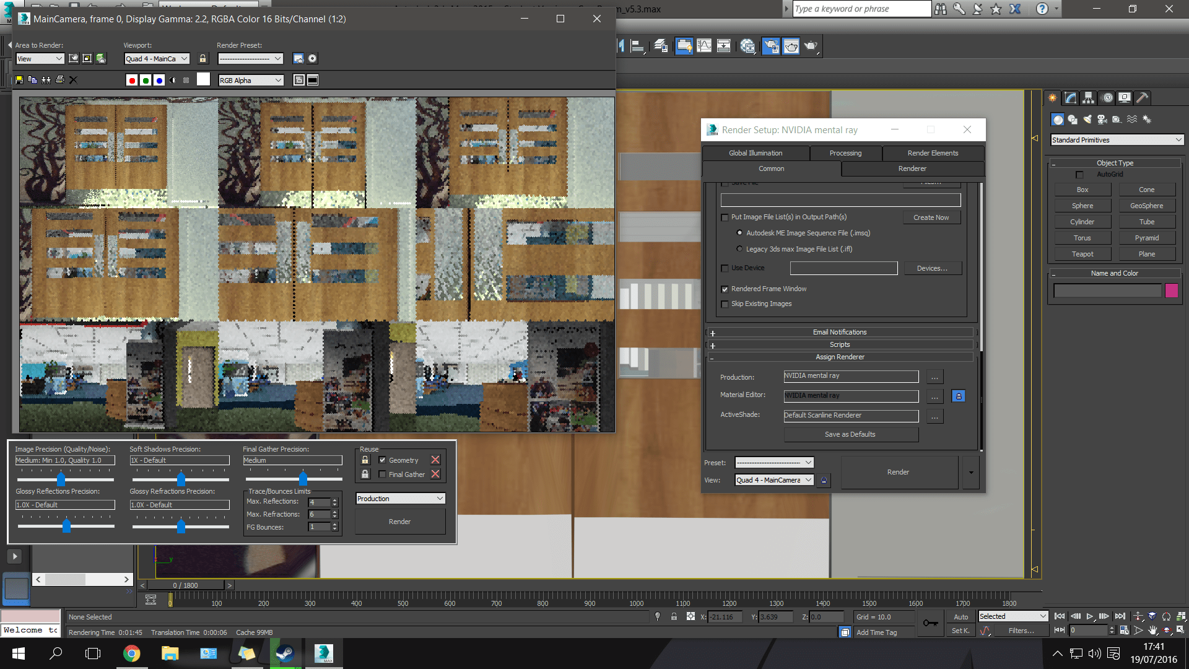Image resolution: width=1189 pixels, height=669 pixels.
Task: Uncheck Rendered Frame Window checkbox
Action: coord(725,289)
